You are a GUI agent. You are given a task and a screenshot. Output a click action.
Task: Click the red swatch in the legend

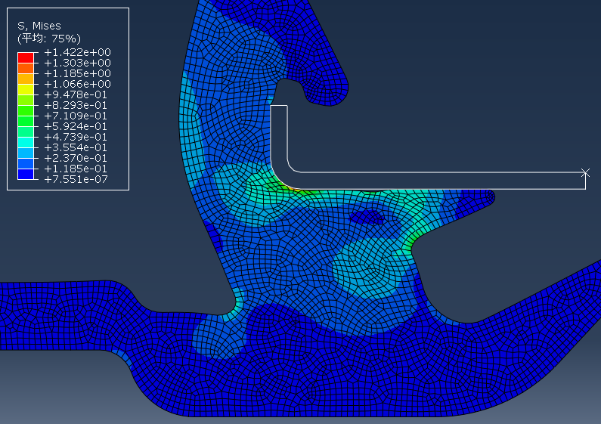pyautogui.click(x=26, y=57)
